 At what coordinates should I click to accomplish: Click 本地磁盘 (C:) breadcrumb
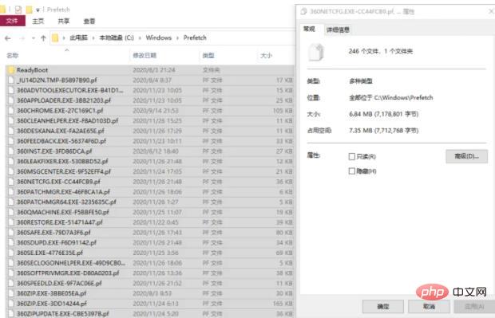[x=117, y=37]
